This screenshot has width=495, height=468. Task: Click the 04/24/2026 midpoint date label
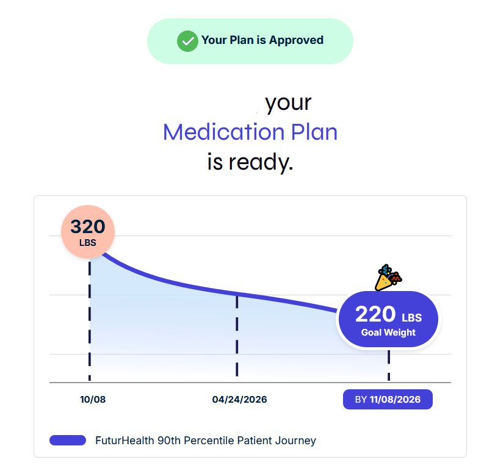pyautogui.click(x=240, y=400)
